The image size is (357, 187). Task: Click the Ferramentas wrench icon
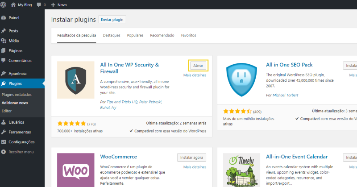tap(4, 132)
